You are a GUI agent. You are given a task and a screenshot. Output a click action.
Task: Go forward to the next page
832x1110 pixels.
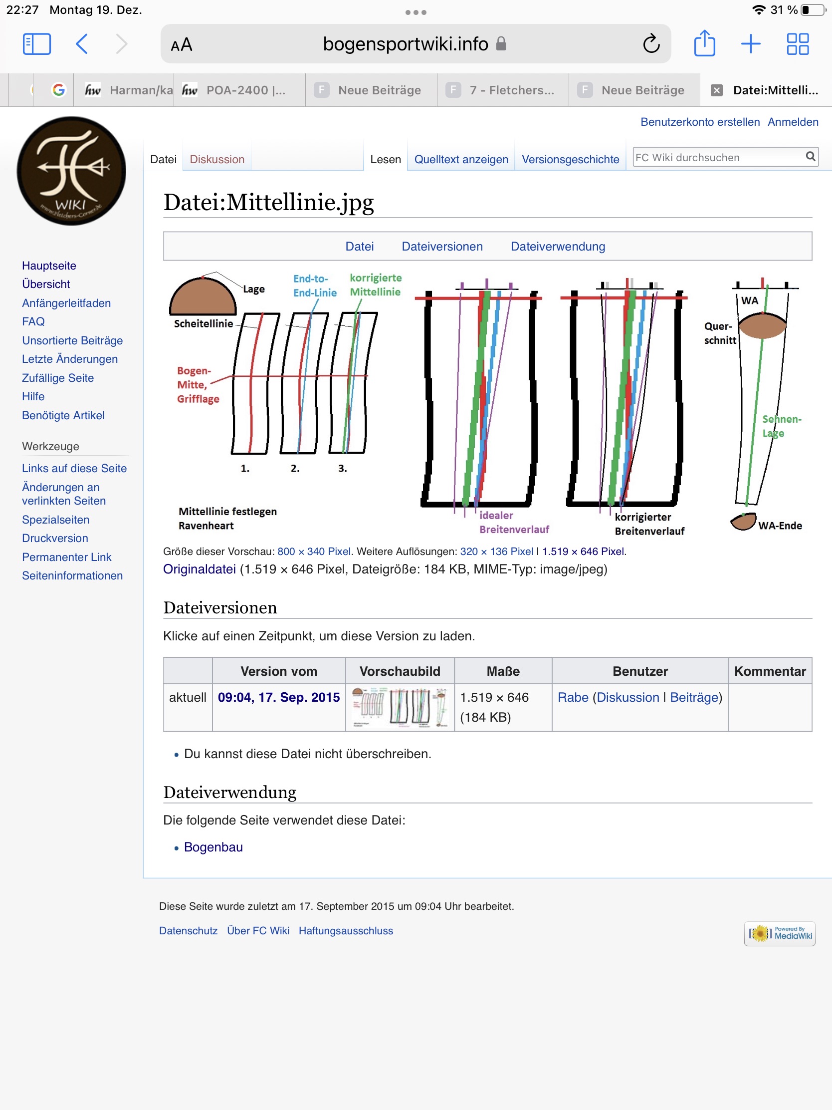pyautogui.click(x=121, y=44)
